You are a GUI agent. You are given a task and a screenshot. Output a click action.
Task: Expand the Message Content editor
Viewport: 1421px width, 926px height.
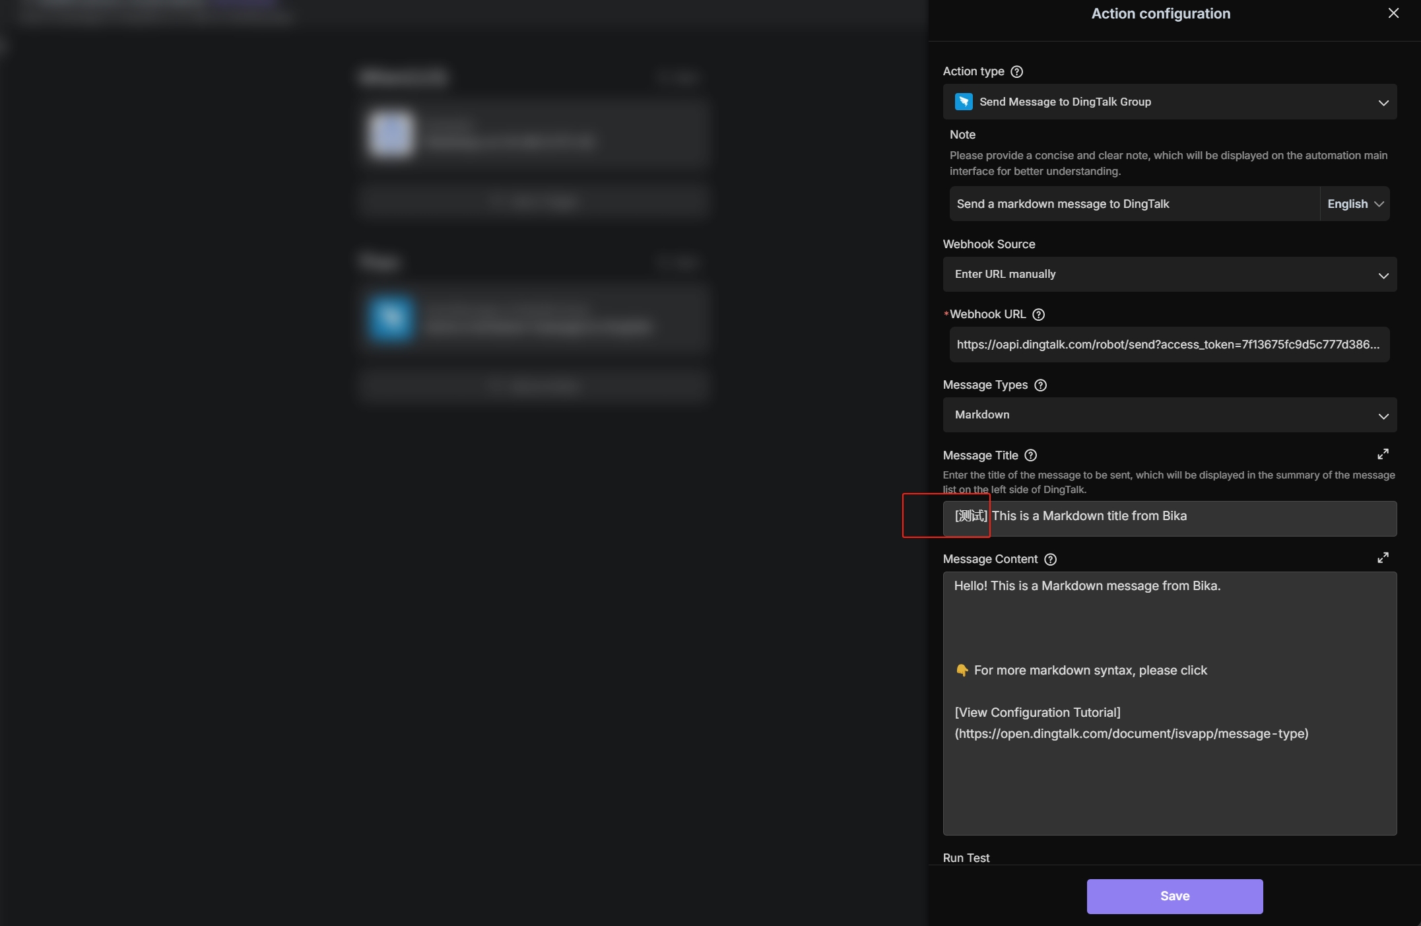[1383, 558]
